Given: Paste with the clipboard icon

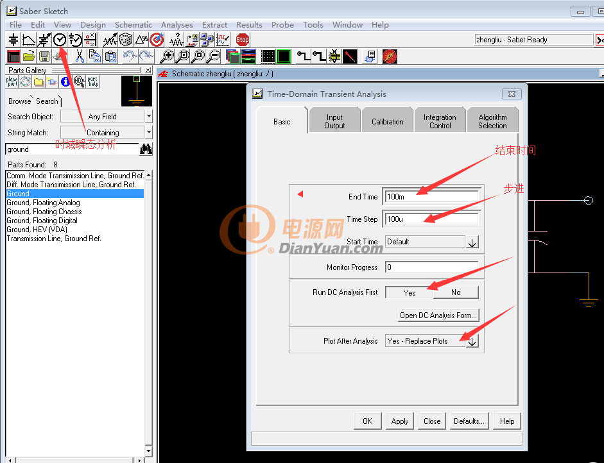Looking at the screenshot, I should click(110, 56).
